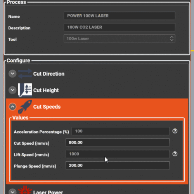Click the Laser Power red burst icon
This screenshot has width=194, height=194.
point(25,190)
